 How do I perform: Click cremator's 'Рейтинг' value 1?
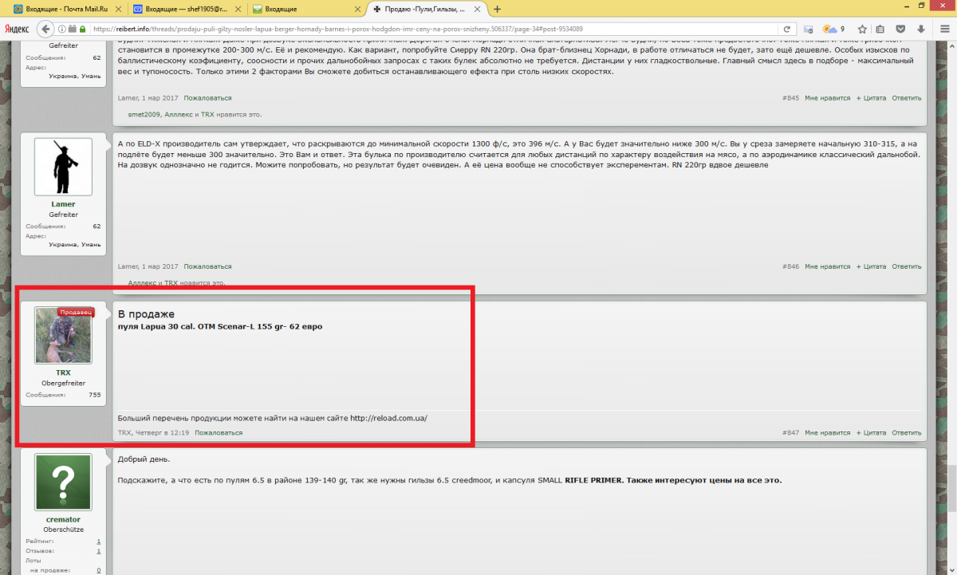(99, 542)
